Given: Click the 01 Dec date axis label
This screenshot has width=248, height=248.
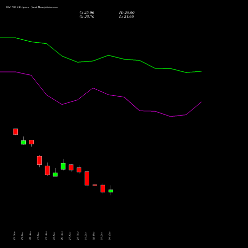Looking at the screenshot, I should [x=86, y=236].
